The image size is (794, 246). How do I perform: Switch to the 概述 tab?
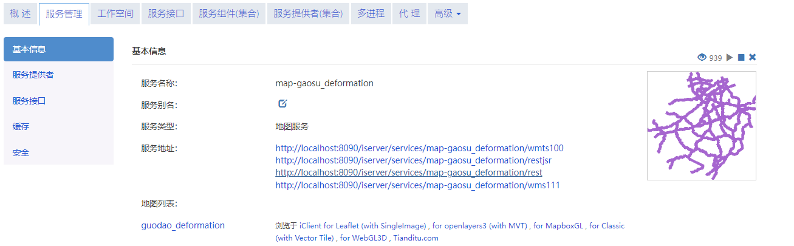point(20,13)
